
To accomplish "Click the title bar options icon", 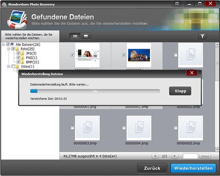I will pyautogui.click(x=177, y=4).
